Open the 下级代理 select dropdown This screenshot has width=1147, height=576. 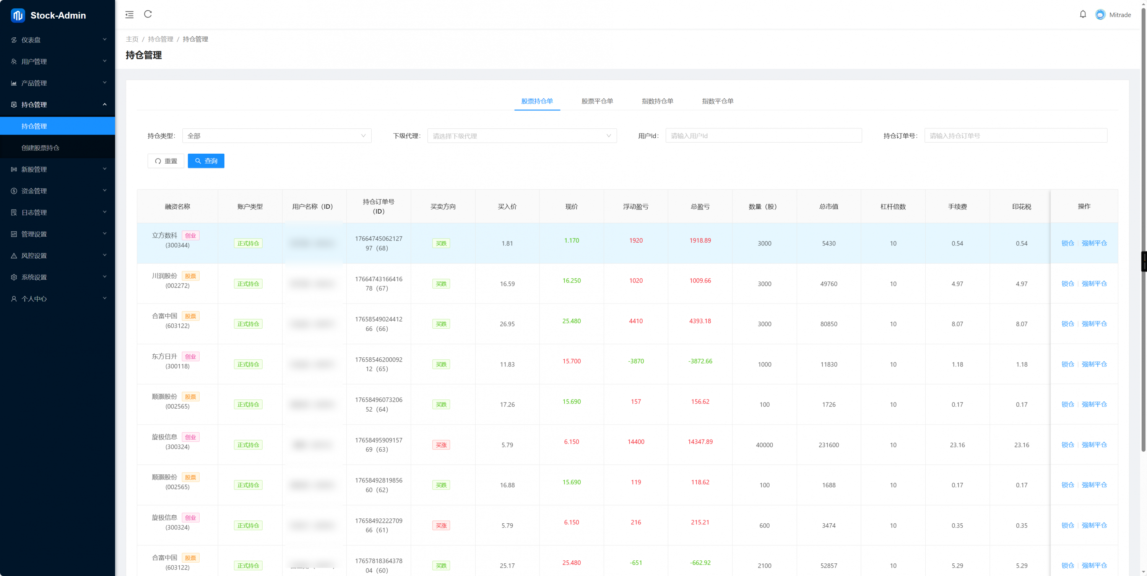tap(522, 136)
